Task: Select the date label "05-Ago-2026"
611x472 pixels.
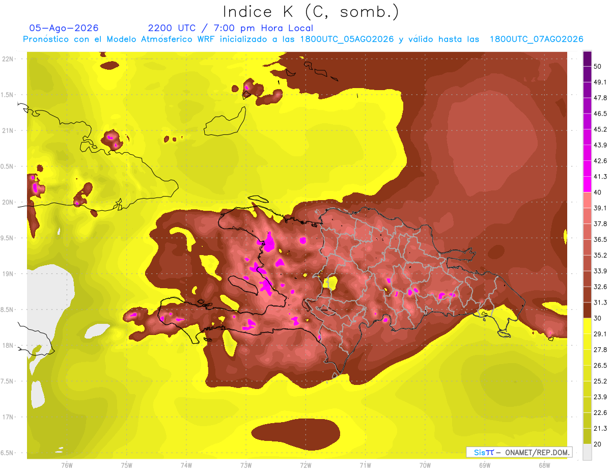Action: [x=64, y=28]
